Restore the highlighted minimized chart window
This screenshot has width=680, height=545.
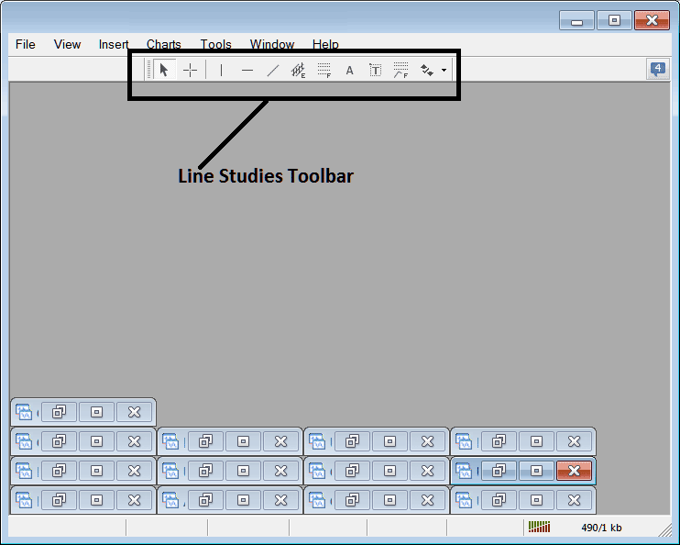coord(499,471)
